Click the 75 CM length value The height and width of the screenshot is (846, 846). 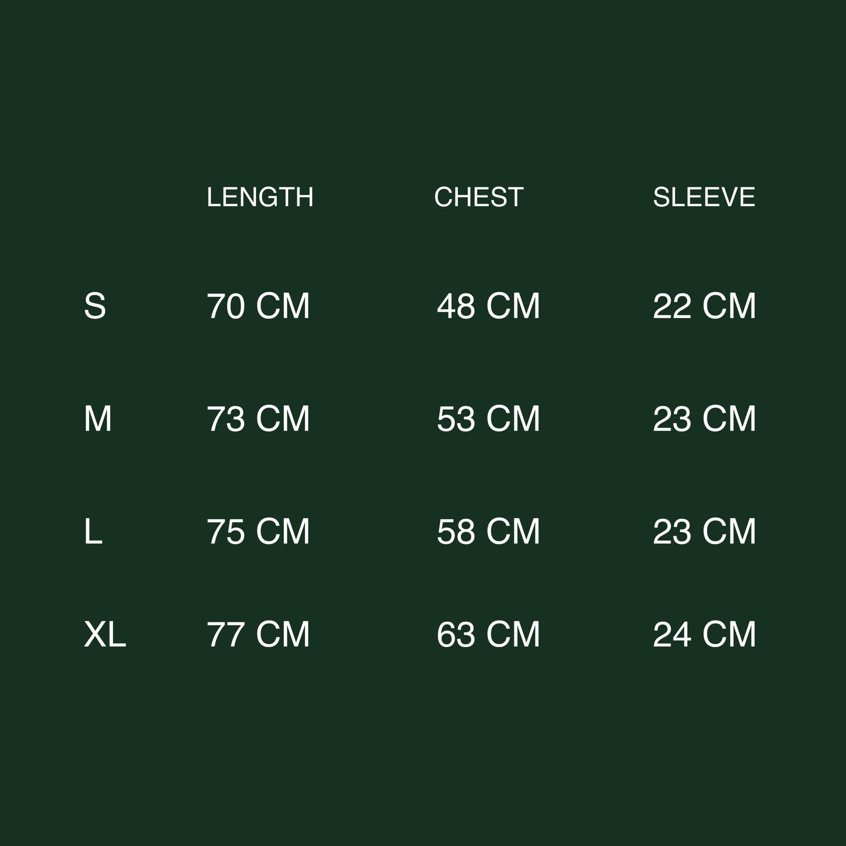tap(258, 532)
